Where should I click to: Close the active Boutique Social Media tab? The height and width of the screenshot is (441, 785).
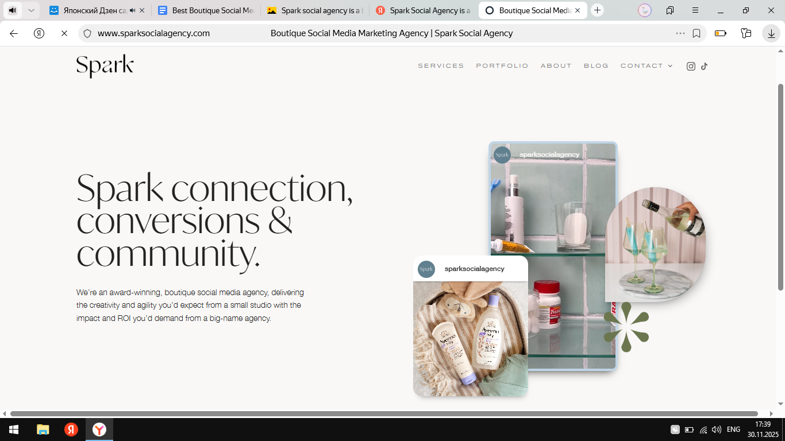(x=578, y=10)
